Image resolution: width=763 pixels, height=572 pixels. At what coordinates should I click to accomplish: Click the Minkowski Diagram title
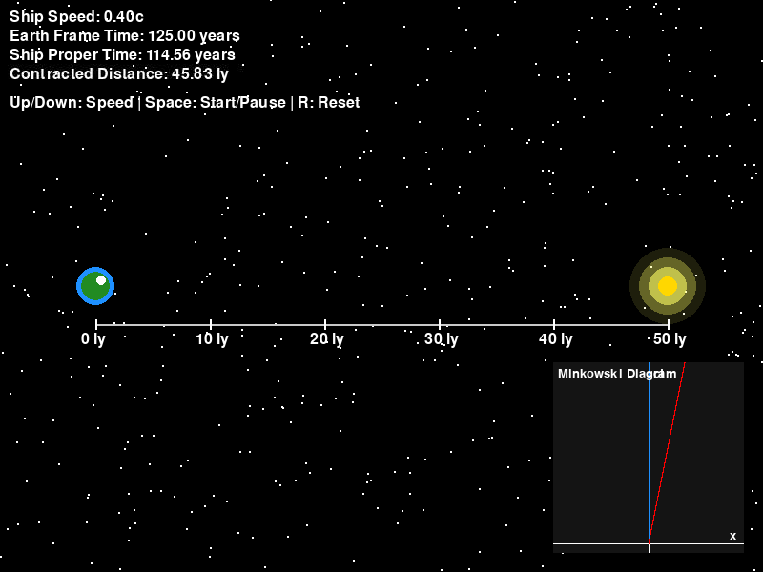pos(616,374)
